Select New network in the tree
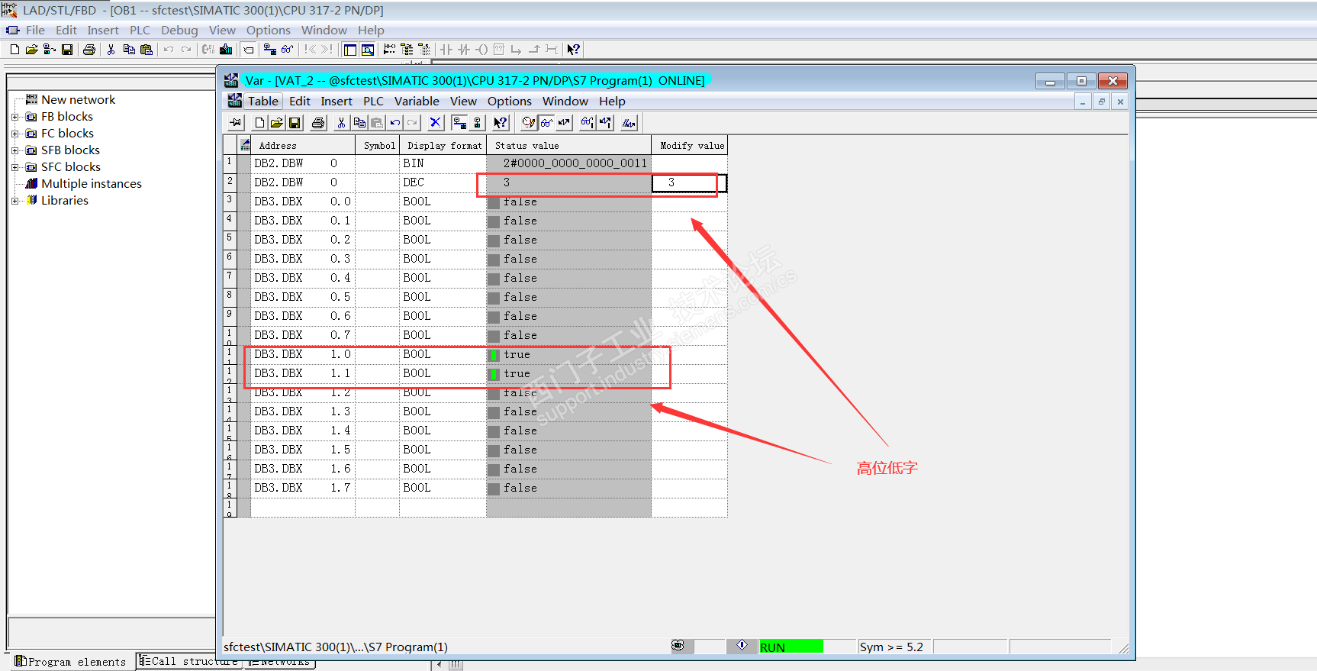Screen dimensions: 1317x671 click(x=78, y=100)
